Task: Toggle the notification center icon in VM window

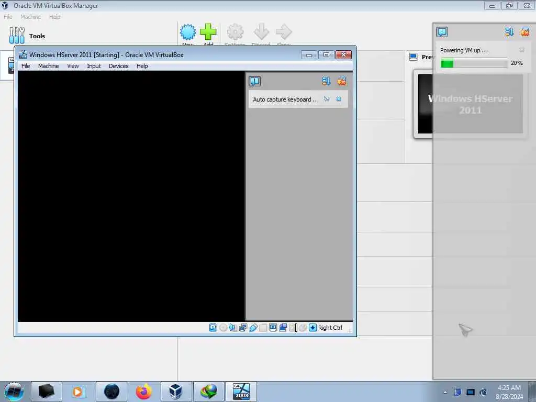Action: (255, 81)
